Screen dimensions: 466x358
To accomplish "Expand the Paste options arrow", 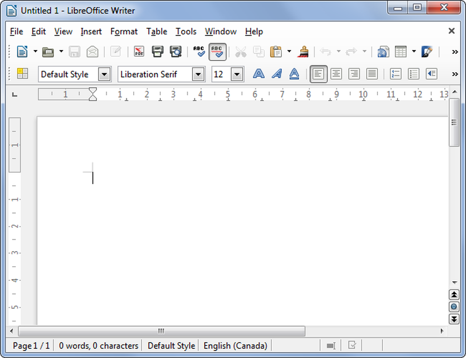I will pyautogui.click(x=289, y=51).
